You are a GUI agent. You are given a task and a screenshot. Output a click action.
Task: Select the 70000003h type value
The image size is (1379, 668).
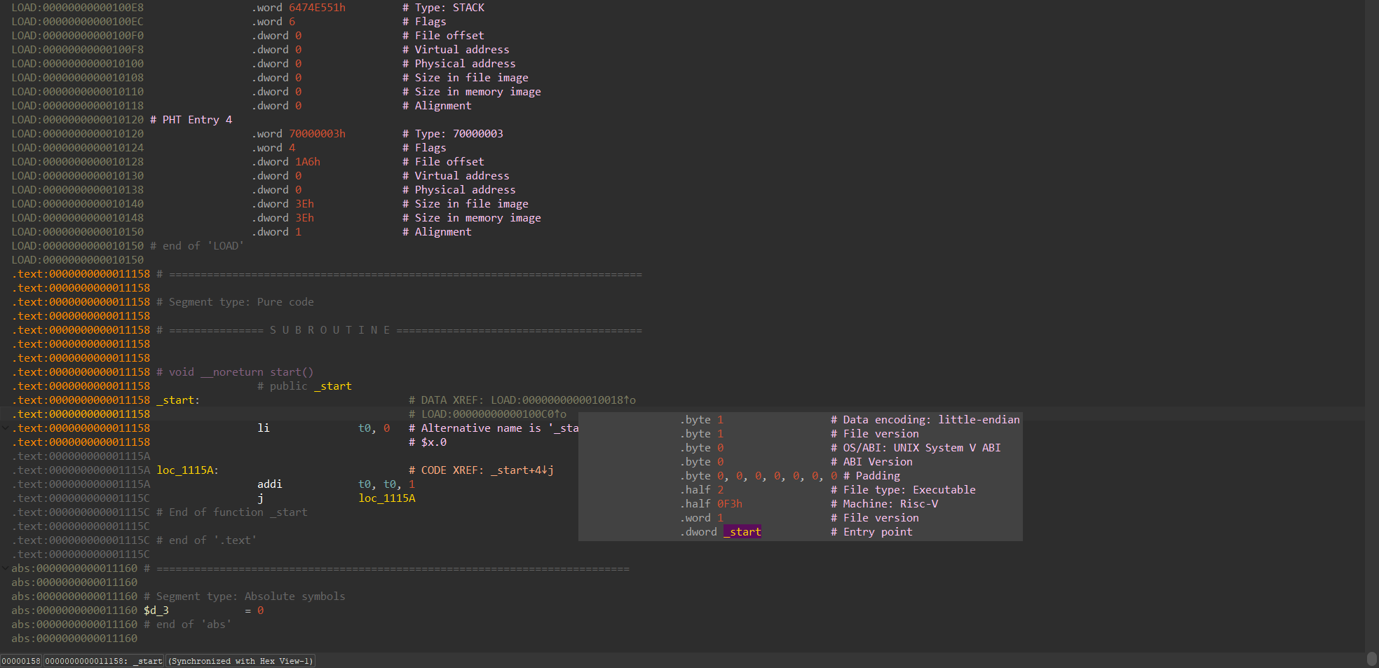tap(317, 134)
